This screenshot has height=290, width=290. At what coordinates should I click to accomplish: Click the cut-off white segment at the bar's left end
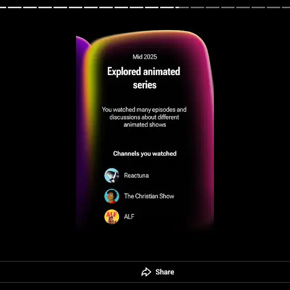click(x=3, y=7)
